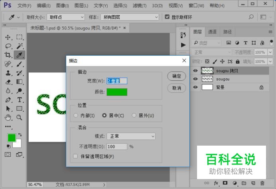The height and width of the screenshot is (189, 276).
Task: Select the Hand tool
Action: pyautogui.click(x=8, y=117)
